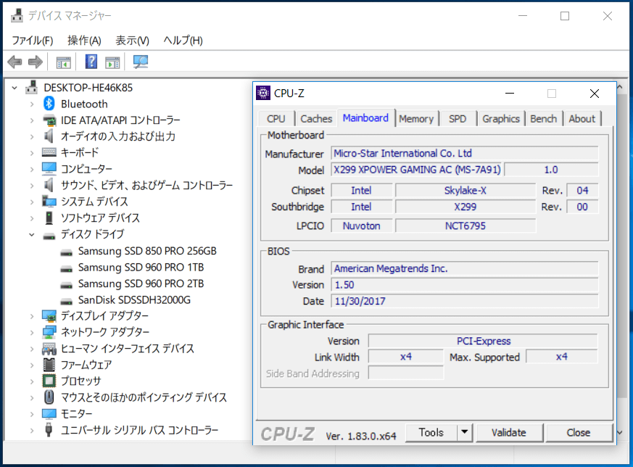Click the Forward arrow in Device Manager toolbar
Screen dimensions: 633x467
click(35, 62)
